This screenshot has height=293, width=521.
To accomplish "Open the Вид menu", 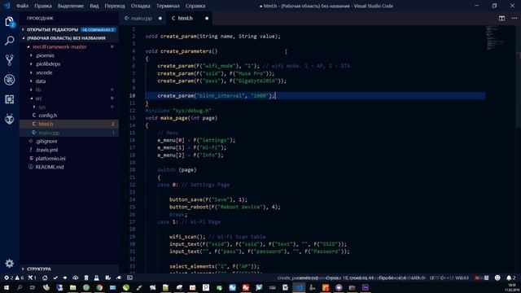I will 94,6.
